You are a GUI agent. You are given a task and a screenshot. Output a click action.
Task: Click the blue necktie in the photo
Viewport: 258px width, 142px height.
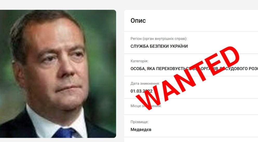pos(66,133)
